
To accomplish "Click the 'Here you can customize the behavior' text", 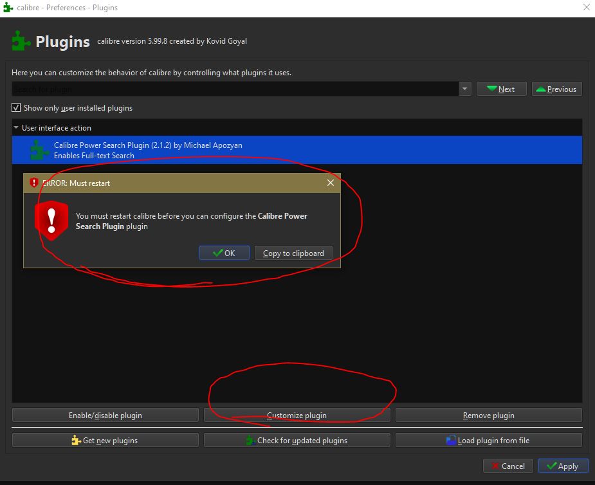I will pos(151,73).
